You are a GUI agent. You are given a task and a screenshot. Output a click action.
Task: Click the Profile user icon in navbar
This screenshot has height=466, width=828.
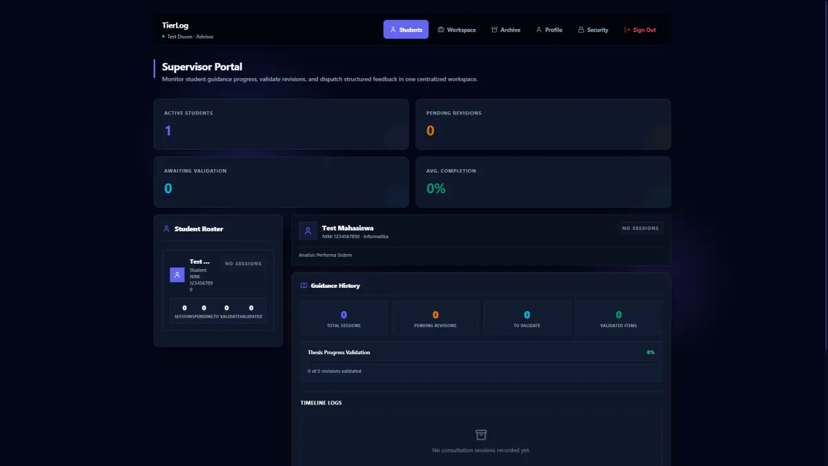tap(539, 30)
